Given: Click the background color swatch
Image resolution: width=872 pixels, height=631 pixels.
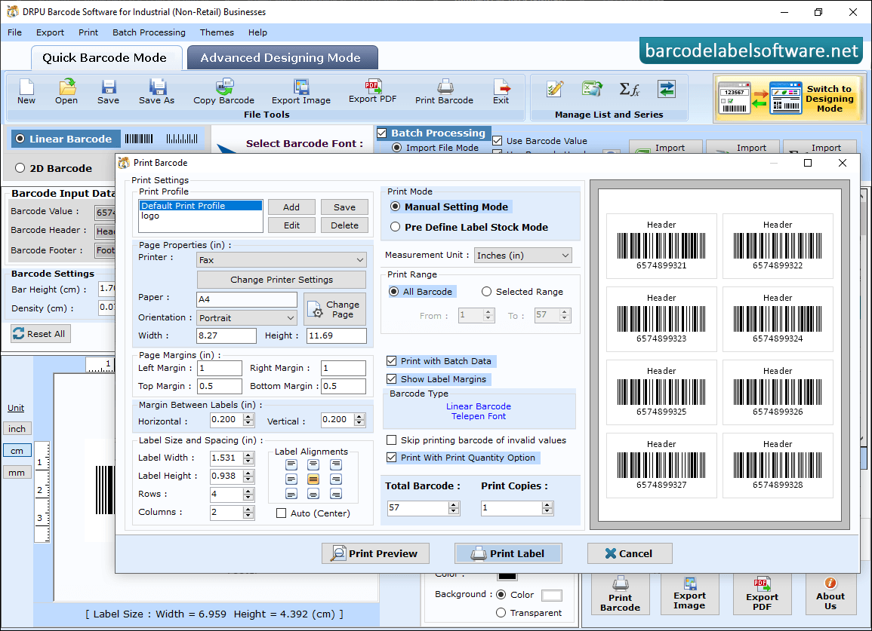Looking at the screenshot, I should [552, 596].
